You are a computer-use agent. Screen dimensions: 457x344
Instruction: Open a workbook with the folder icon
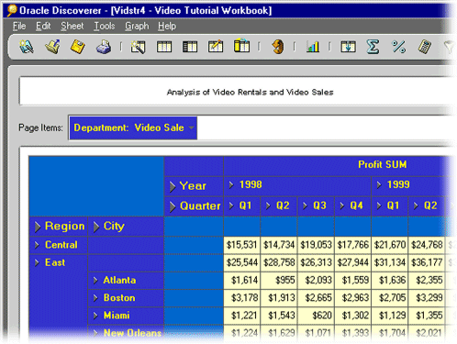tap(52, 47)
